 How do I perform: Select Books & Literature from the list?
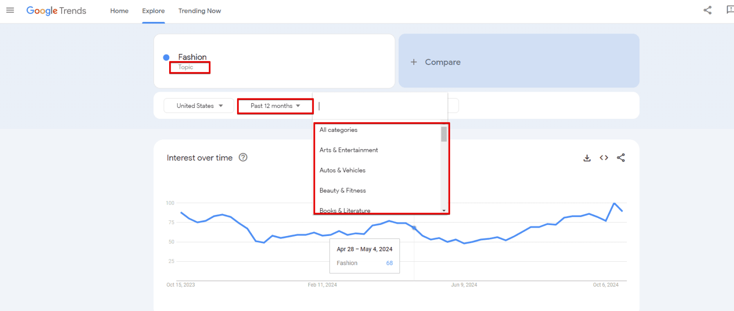pyautogui.click(x=345, y=210)
